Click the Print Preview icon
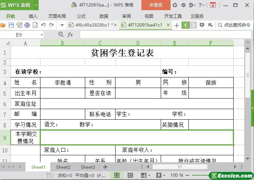The height and width of the screenshot is (180, 254). (x=35, y=25)
